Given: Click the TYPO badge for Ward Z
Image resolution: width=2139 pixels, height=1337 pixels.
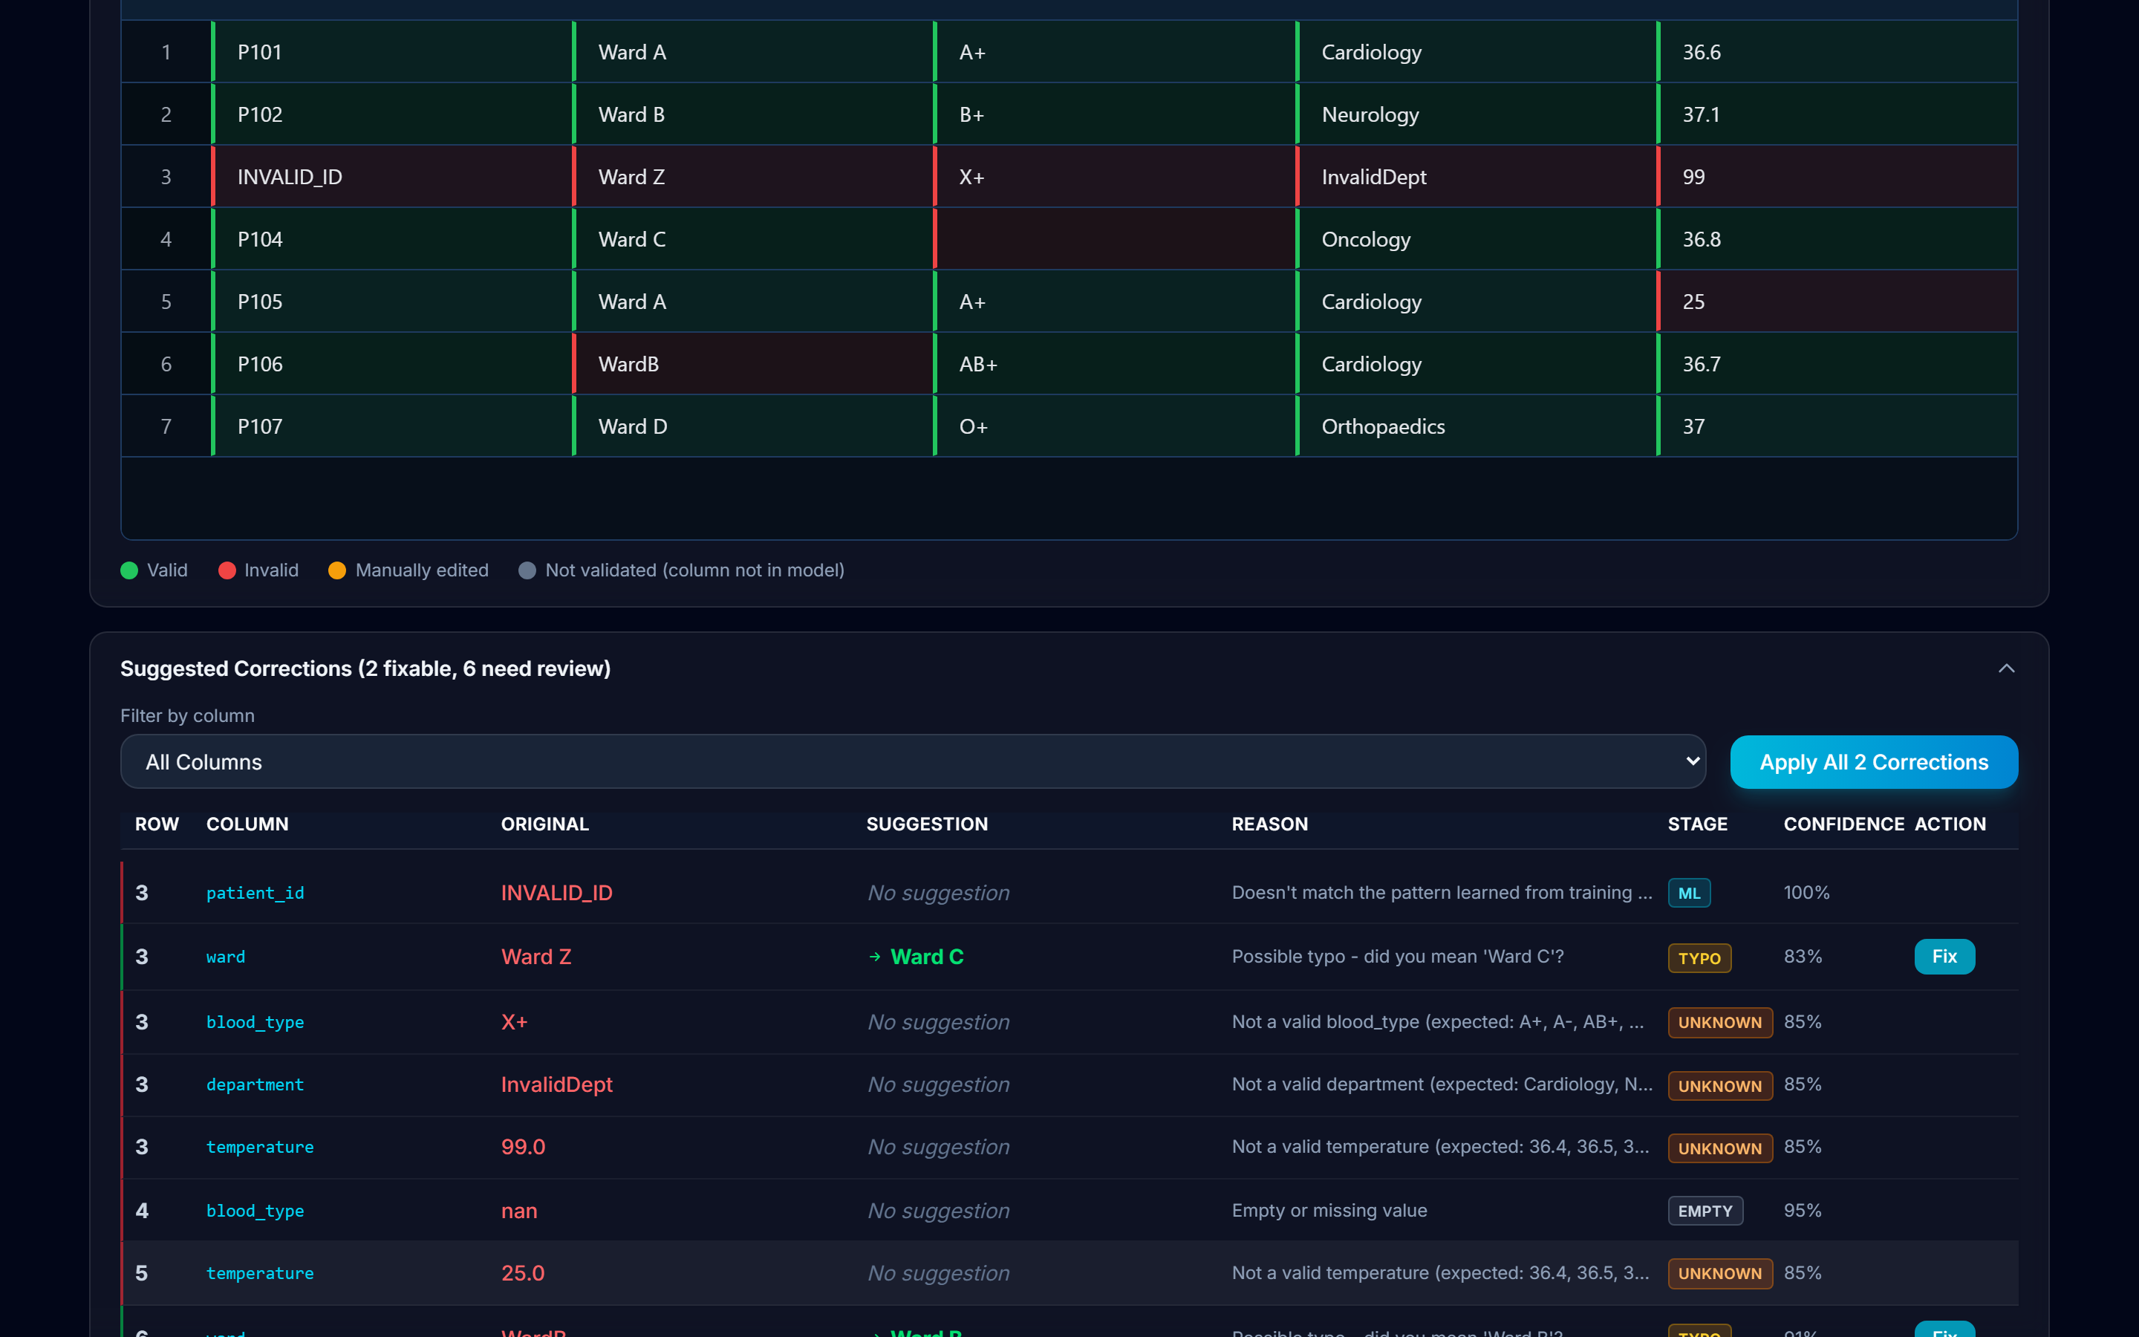Looking at the screenshot, I should pyautogui.click(x=1699, y=957).
